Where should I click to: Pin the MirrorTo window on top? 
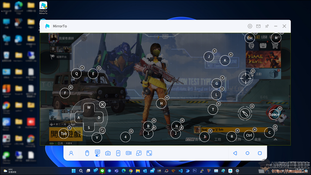coord(267,26)
